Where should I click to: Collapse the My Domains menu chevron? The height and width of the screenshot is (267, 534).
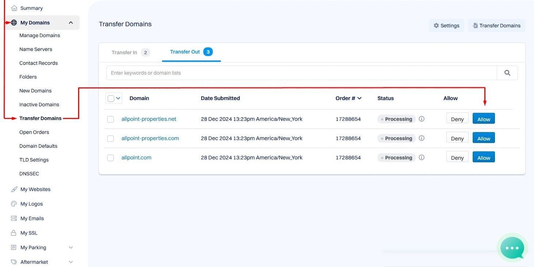point(71,23)
